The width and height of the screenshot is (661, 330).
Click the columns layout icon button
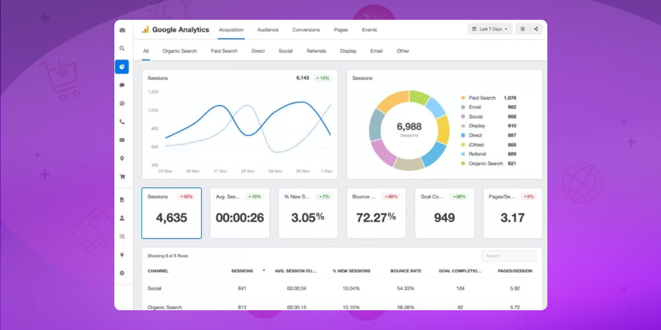(523, 29)
